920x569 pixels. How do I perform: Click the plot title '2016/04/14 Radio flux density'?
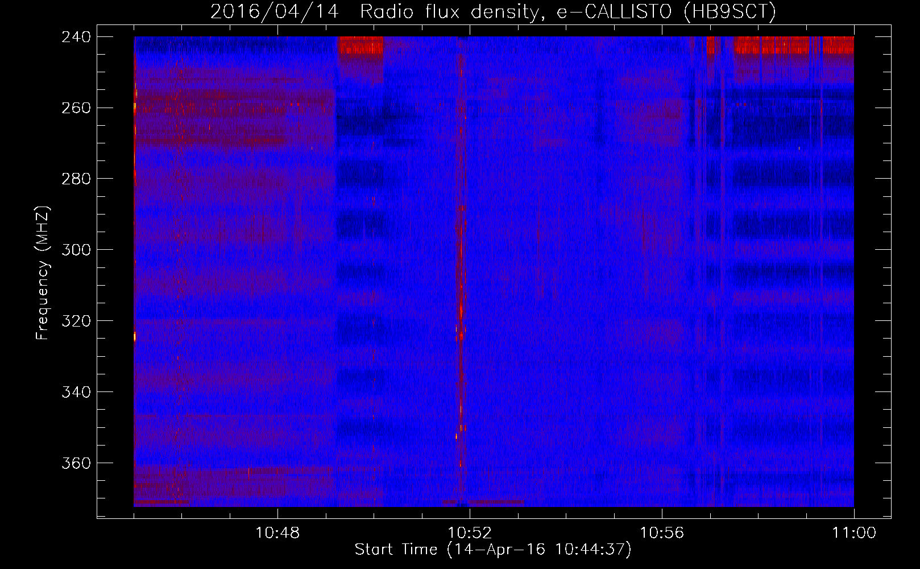494,11
